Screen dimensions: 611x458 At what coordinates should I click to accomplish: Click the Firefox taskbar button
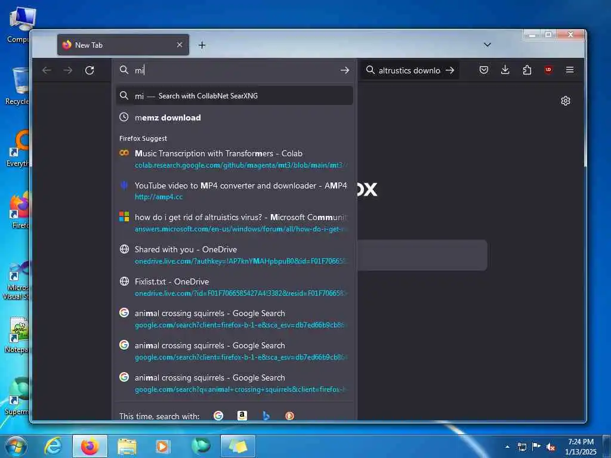(x=90, y=446)
